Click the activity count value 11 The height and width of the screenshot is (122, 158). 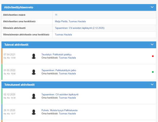click(x=56, y=15)
